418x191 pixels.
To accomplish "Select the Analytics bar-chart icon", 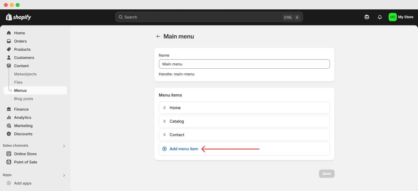I will click(x=9, y=117).
